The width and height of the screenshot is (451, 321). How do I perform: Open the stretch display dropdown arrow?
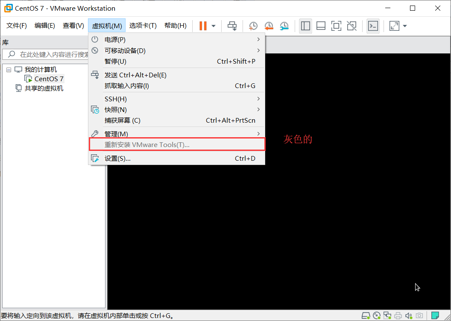pos(405,26)
